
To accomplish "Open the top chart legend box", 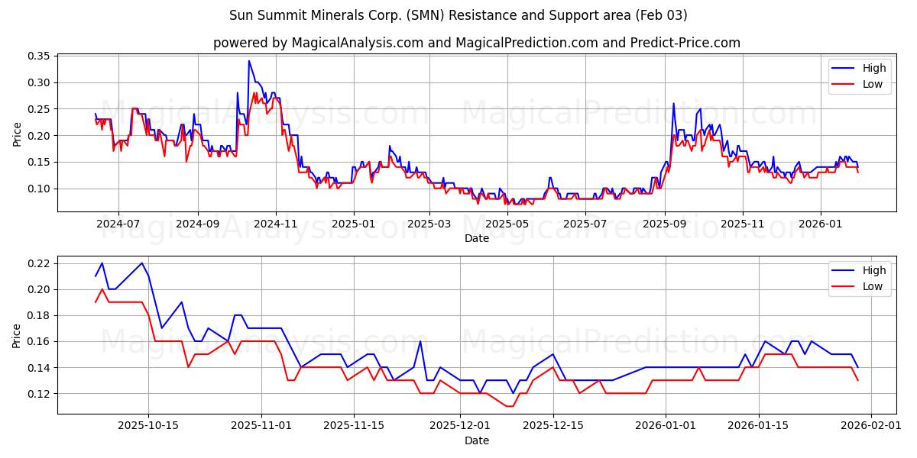I will [x=858, y=76].
